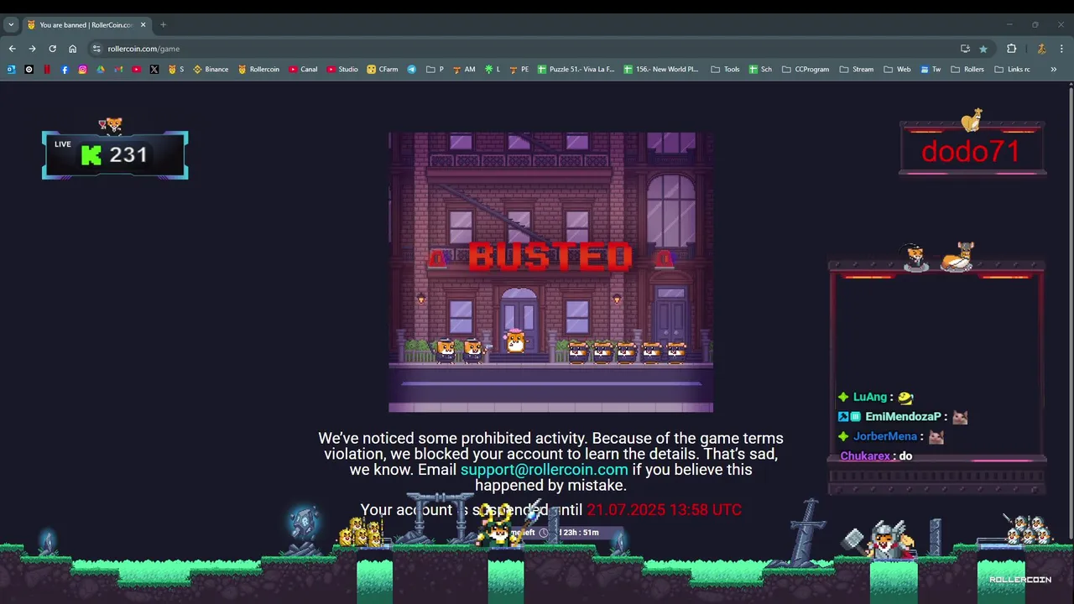Expand the Web bookmark folder

[x=897, y=70]
